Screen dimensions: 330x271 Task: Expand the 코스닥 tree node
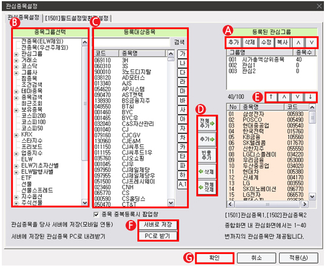coord(16,67)
